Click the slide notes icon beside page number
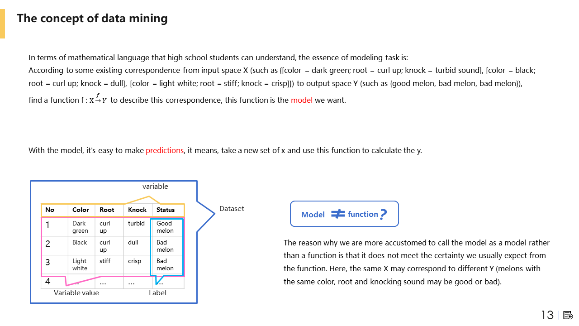This screenshot has height=326, width=579. tap(568, 315)
